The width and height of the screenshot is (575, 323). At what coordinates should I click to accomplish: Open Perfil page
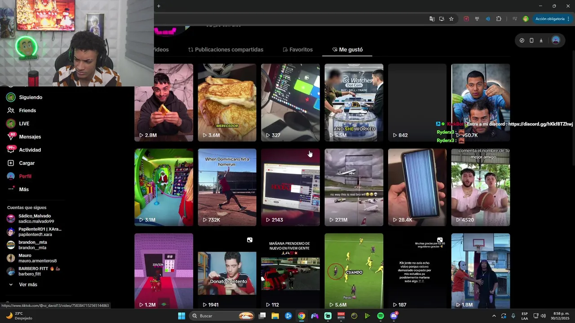(25, 176)
